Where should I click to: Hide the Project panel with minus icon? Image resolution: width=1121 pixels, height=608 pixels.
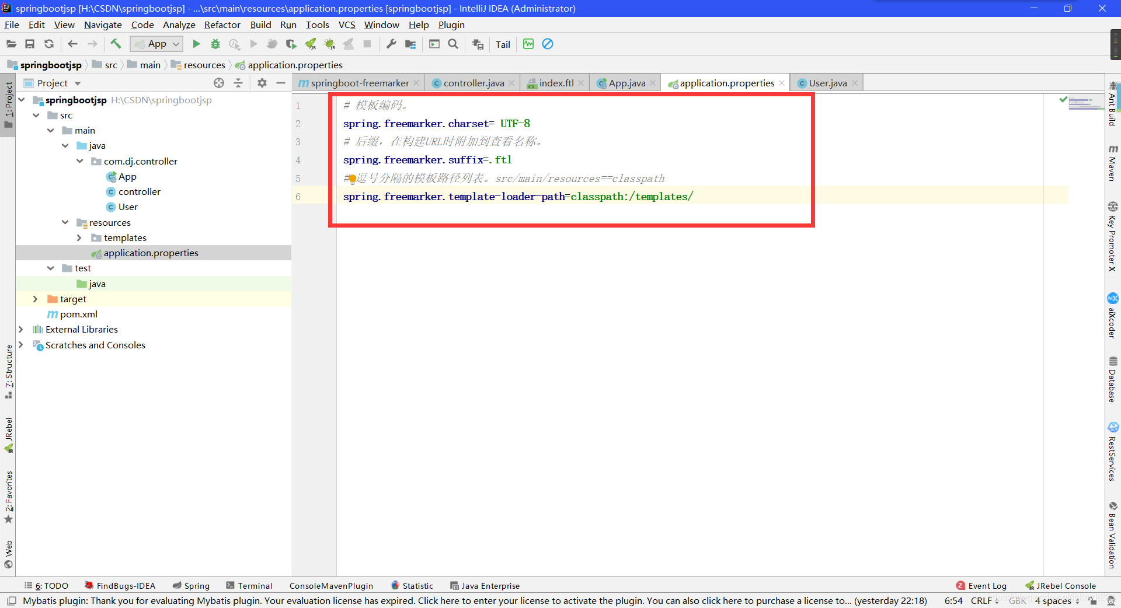pyautogui.click(x=281, y=83)
